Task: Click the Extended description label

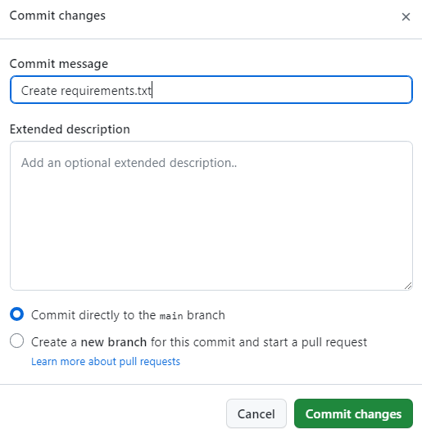Action: click(x=70, y=129)
